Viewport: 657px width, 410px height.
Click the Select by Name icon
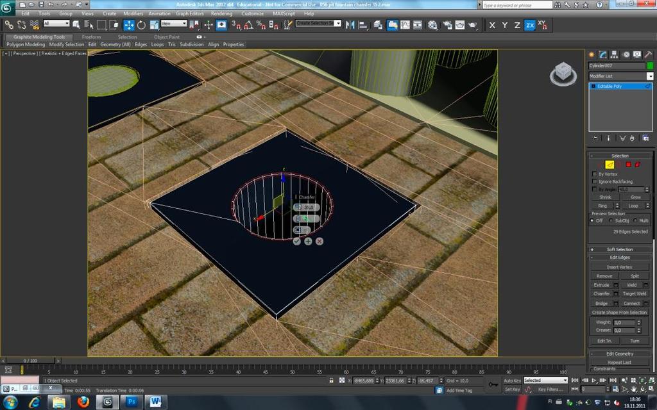pyautogui.click(x=89, y=25)
